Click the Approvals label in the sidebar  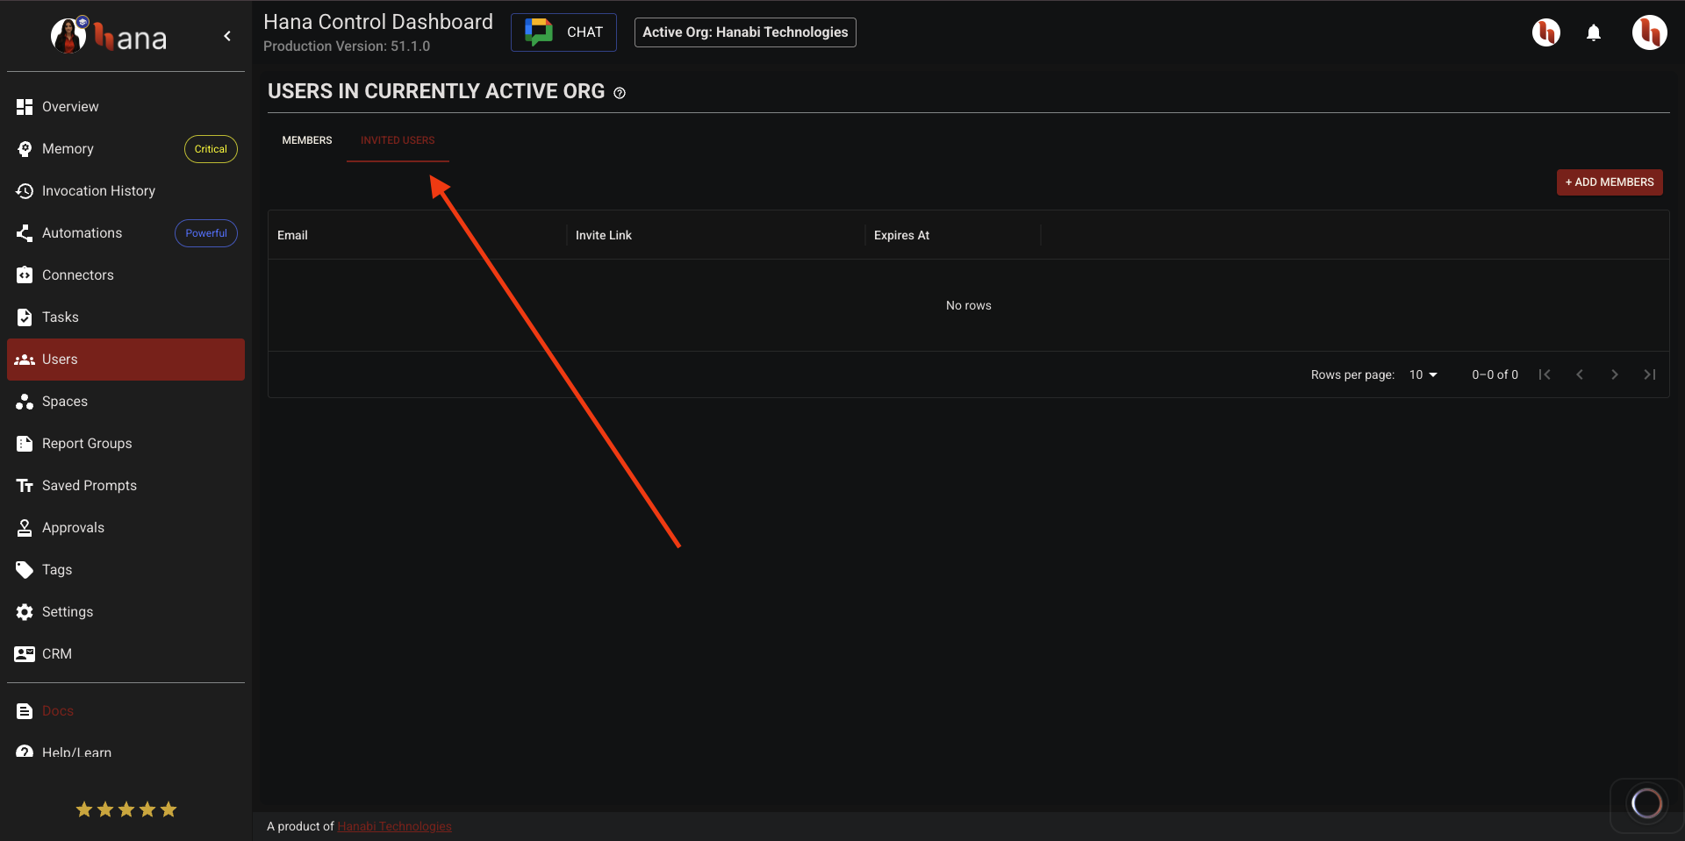(73, 528)
